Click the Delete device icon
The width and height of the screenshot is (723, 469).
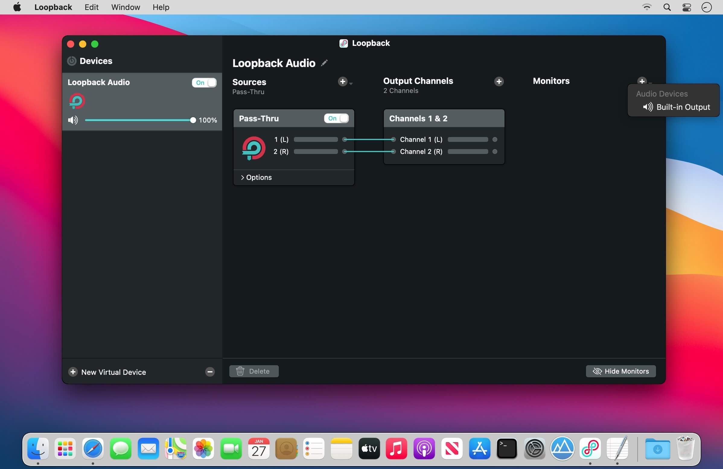pos(210,372)
